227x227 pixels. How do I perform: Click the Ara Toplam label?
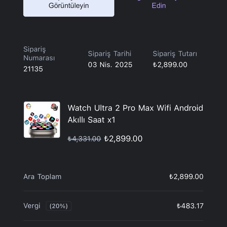(43, 177)
